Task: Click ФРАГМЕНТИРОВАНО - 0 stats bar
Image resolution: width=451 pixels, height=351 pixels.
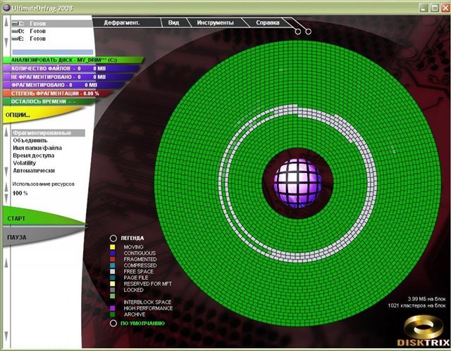Action: tap(65, 85)
